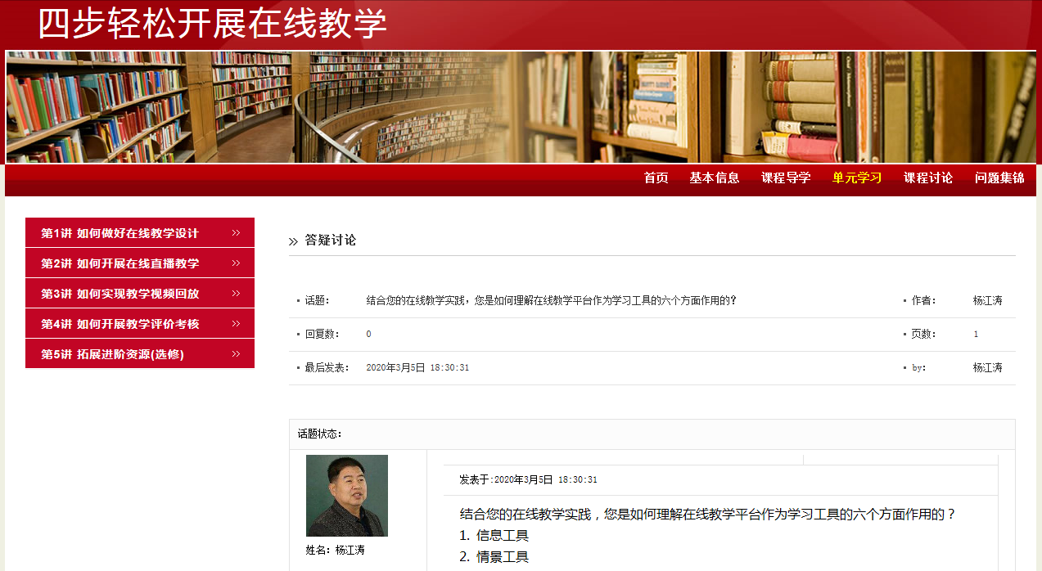Click the library banner image
The width and height of the screenshot is (1042, 571).
(x=521, y=107)
